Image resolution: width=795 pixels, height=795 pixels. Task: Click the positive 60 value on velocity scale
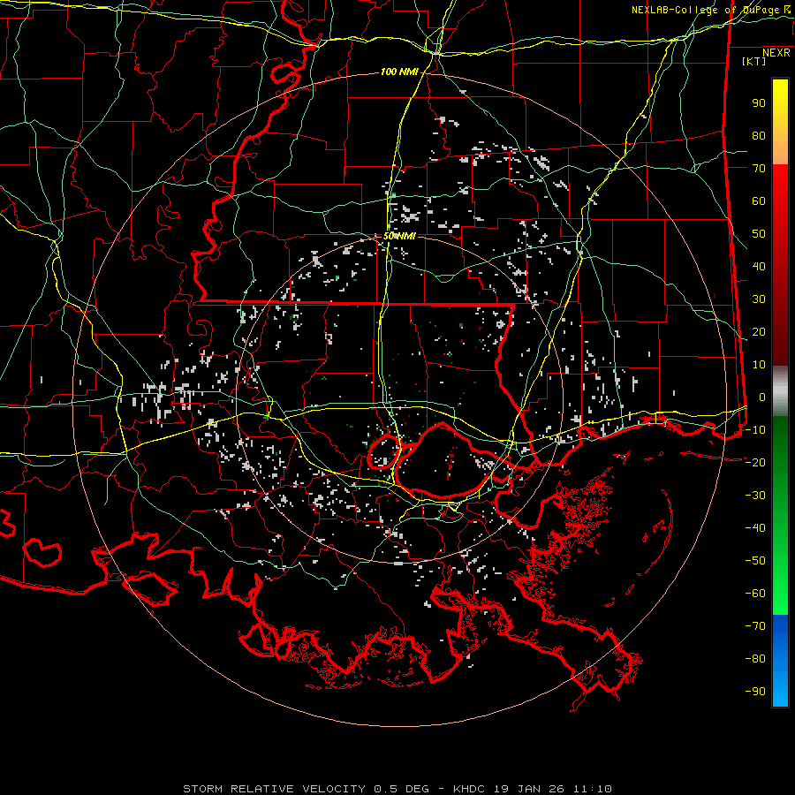coord(759,201)
